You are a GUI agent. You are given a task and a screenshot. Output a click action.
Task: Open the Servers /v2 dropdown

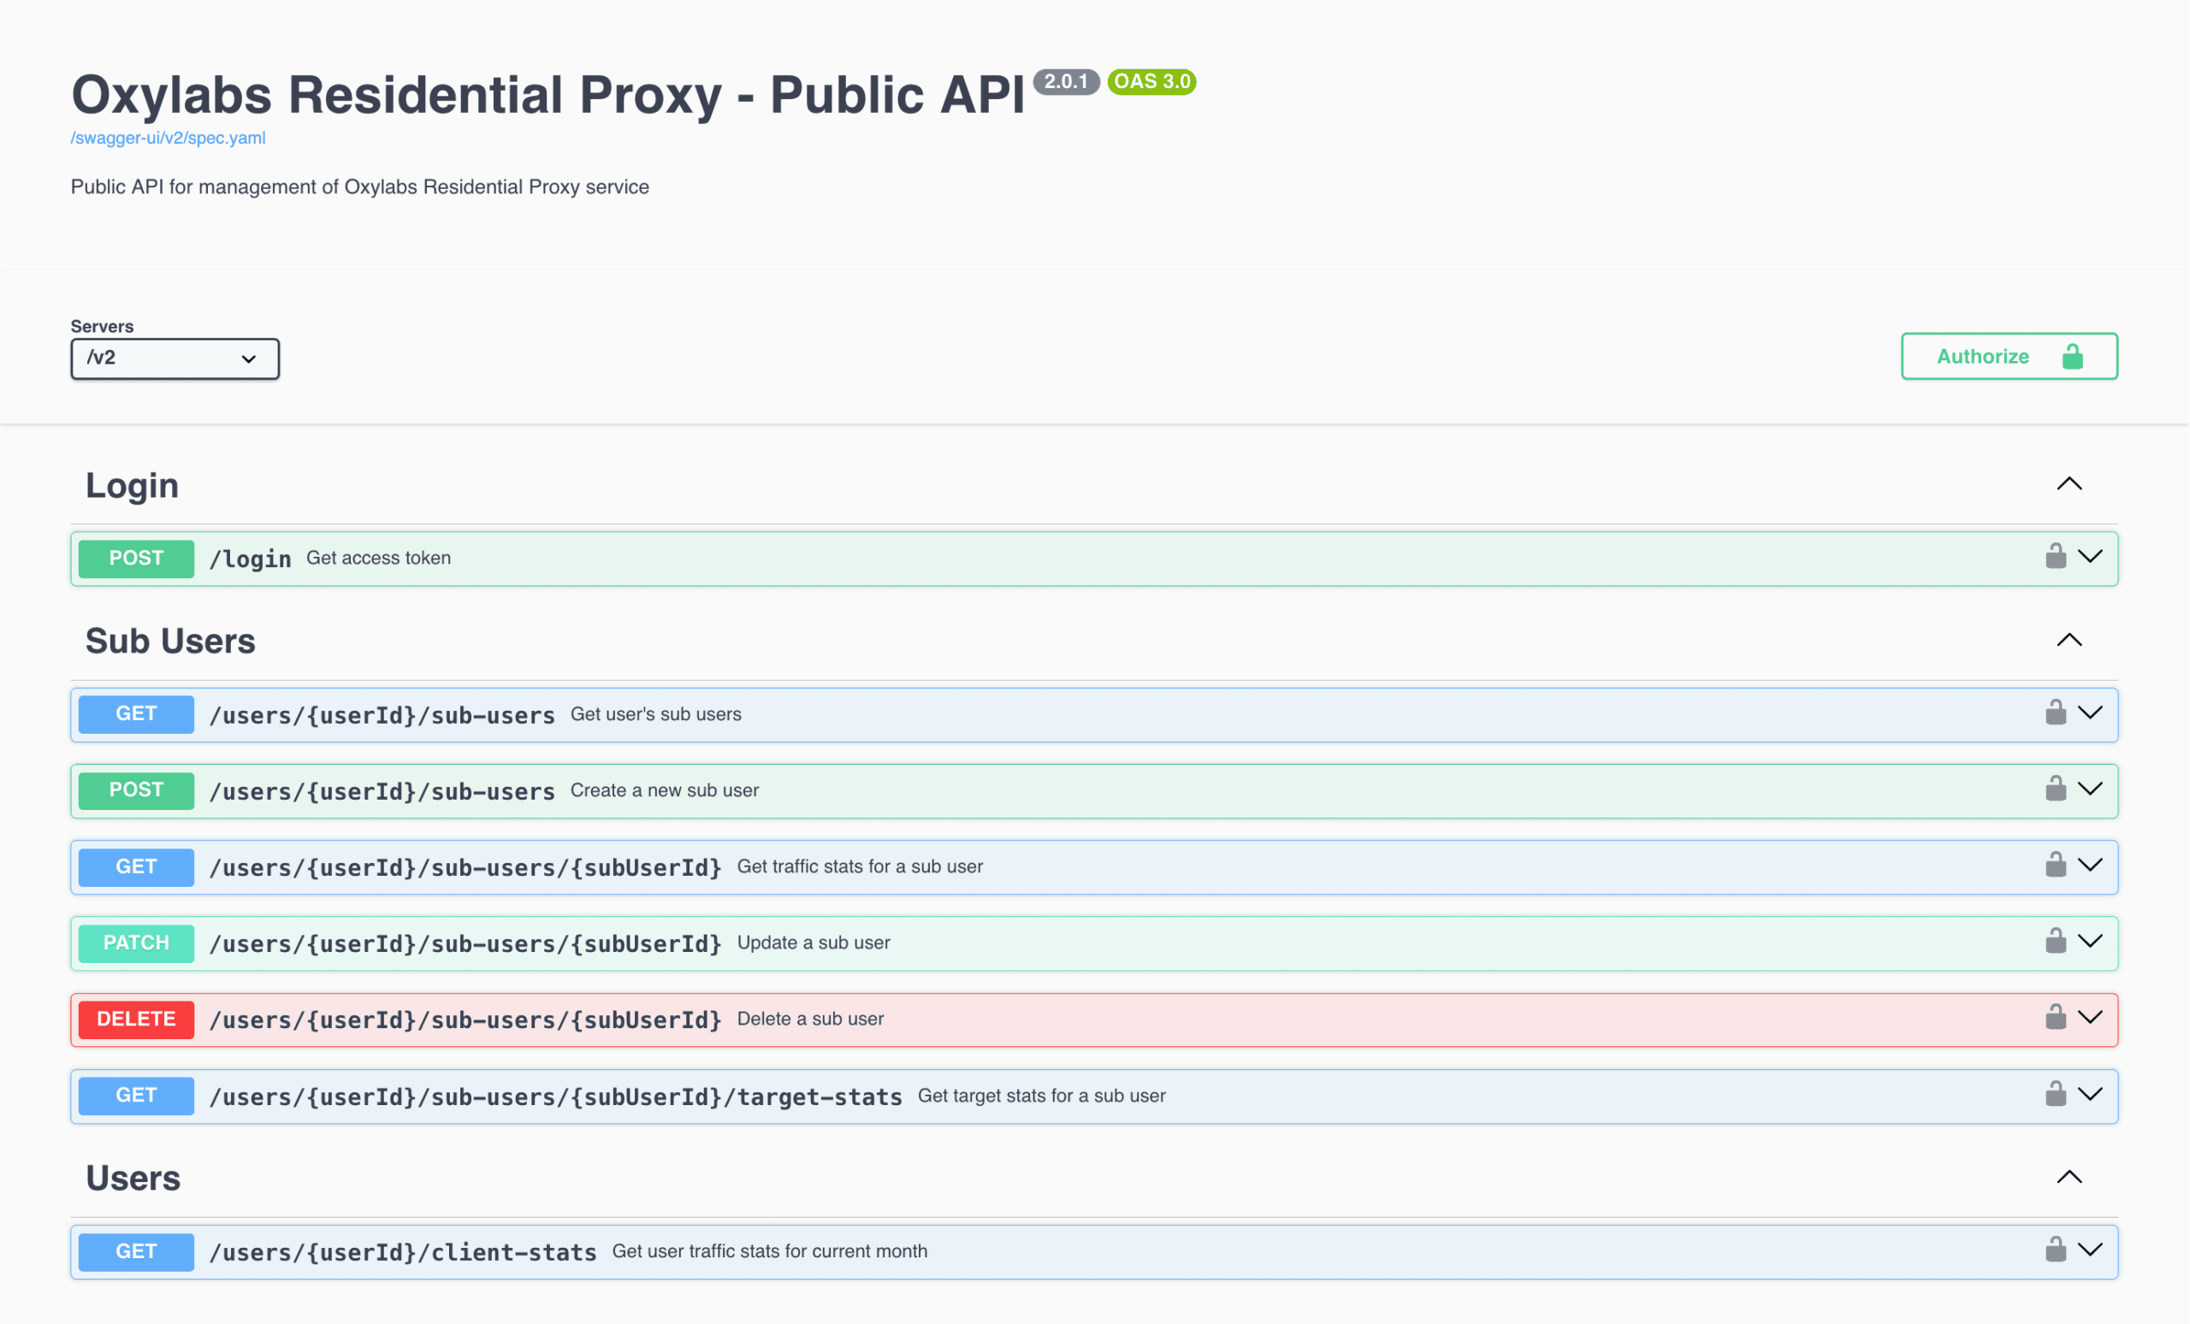coord(175,358)
